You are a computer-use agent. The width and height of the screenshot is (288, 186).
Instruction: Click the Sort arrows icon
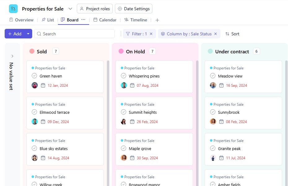(227, 34)
